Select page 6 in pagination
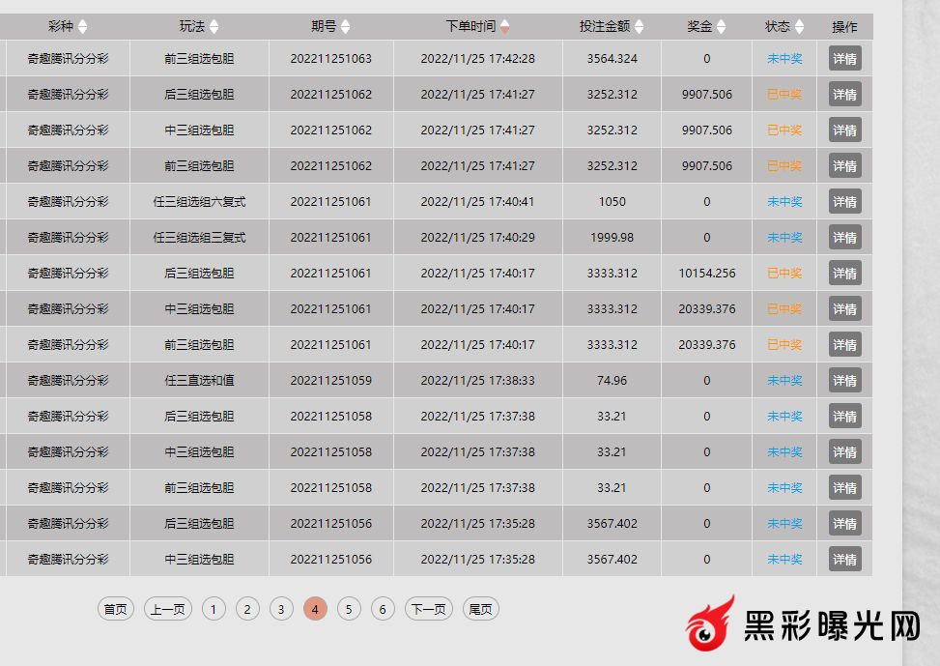Image resolution: width=940 pixels, height=666 pixels. pos(383,609)
